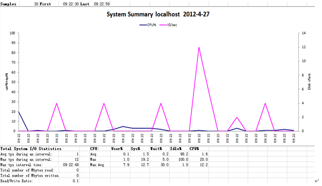Click the CPU% max value 20.0
322x186 pixels.
point(204,159)
